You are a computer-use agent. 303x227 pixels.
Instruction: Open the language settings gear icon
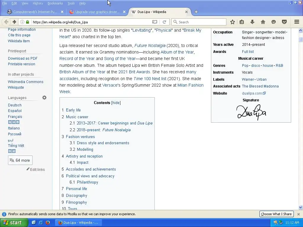[x=44, y=98]
